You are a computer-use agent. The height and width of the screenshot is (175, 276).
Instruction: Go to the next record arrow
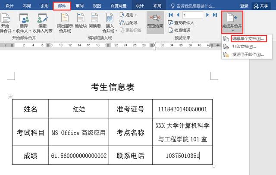pyautogui.click(x=208, y=15)
